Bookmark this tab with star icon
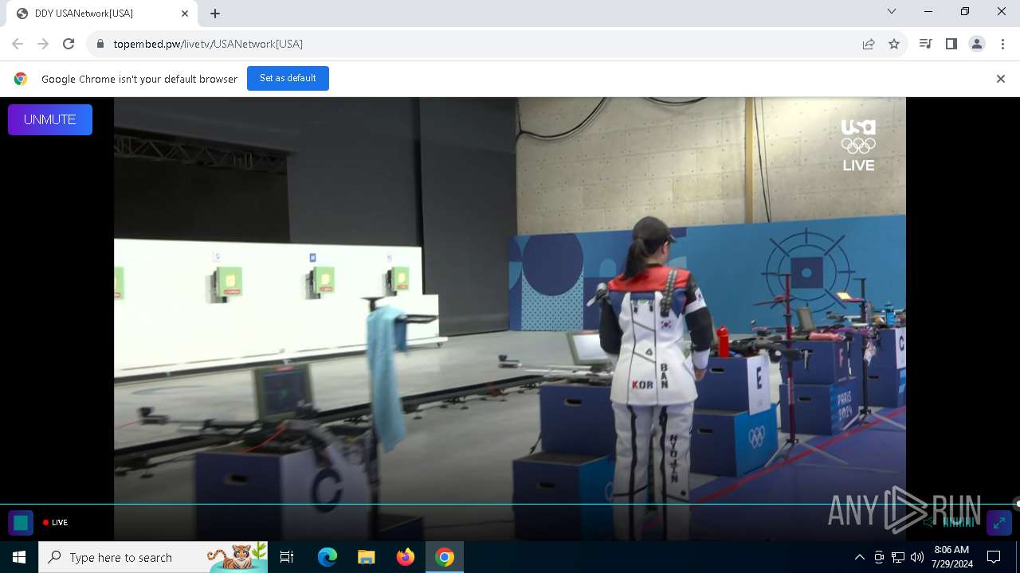The width and height of the screenshot is (1020, 573). pyautogui.click(x=894, y=44)
